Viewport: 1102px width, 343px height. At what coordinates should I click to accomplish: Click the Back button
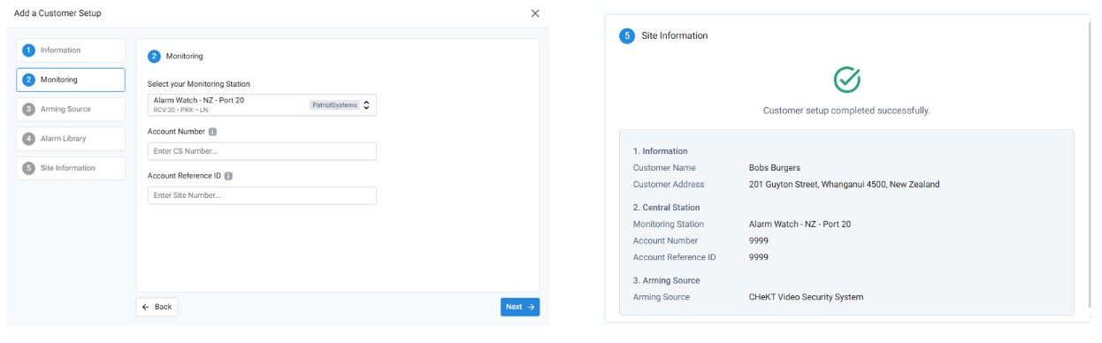click(157, 307)
